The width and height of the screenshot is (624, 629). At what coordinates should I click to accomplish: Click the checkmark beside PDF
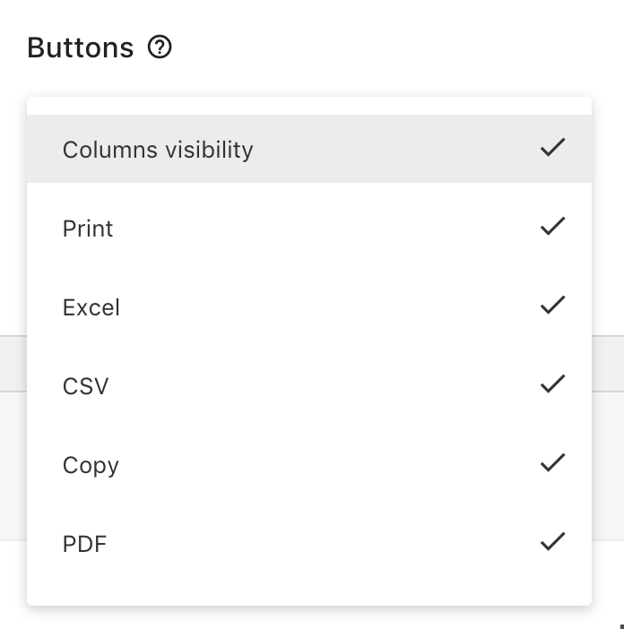pyautogui.click(x=552, y=541)
